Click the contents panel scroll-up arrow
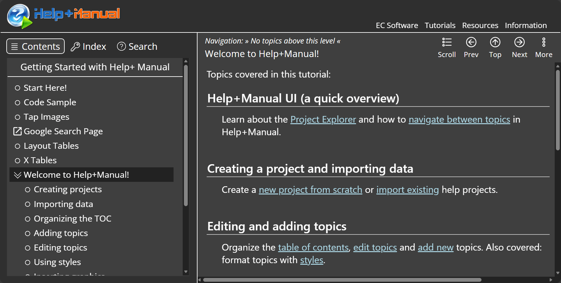 (186, 61)
